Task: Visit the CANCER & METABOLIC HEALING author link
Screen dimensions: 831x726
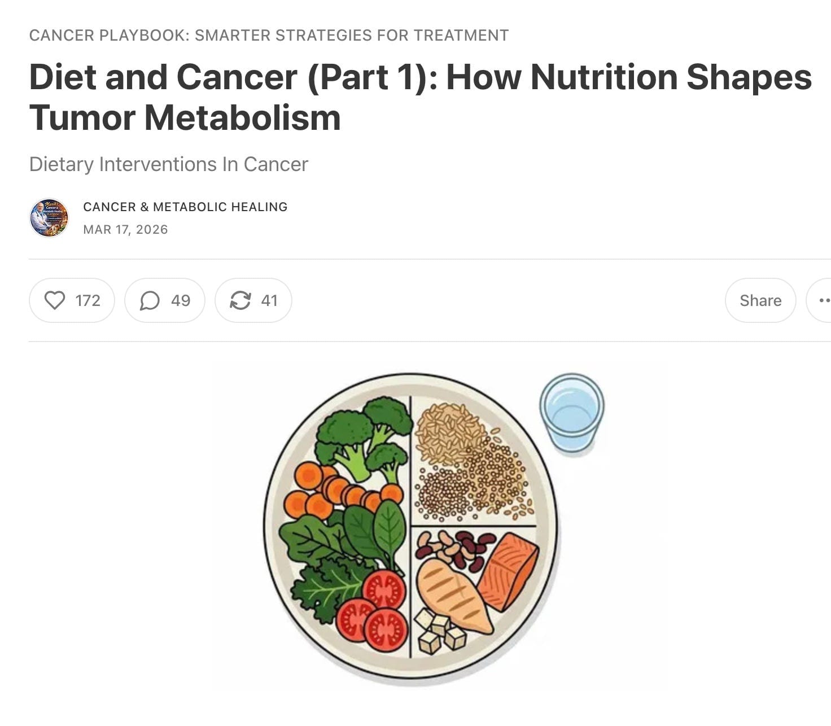Action: point(185,207)
